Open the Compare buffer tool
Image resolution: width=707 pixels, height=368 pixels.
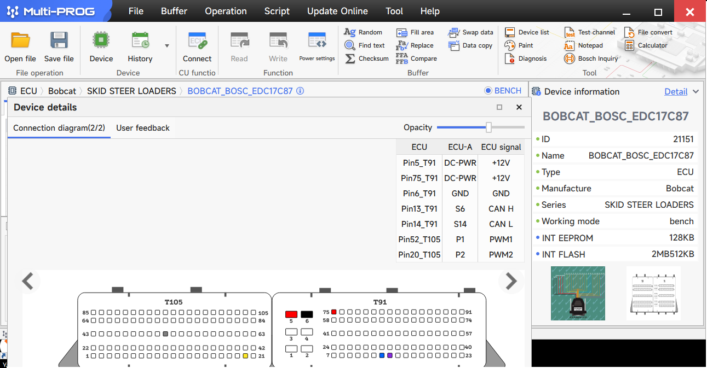pos(416,59)
